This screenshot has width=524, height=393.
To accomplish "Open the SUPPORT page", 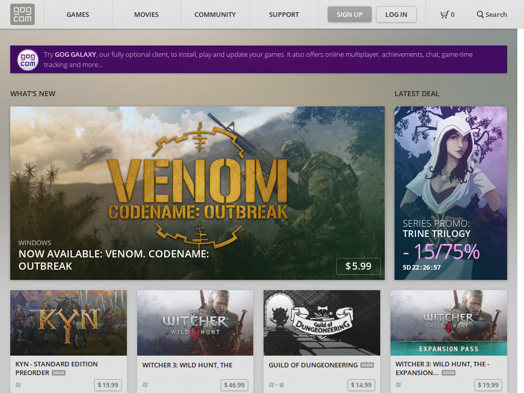I will click(283, 14).
